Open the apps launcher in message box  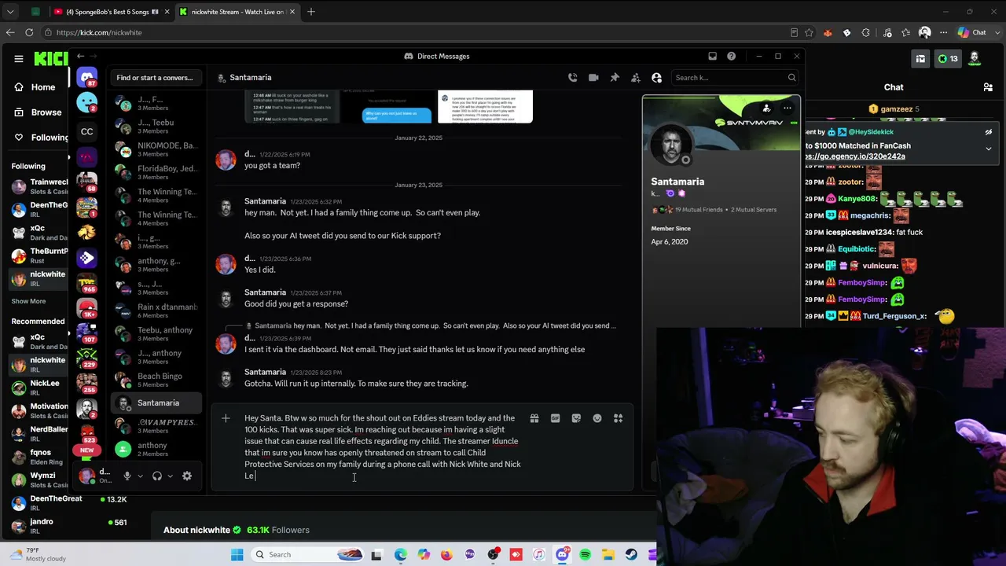click(618, 418)
